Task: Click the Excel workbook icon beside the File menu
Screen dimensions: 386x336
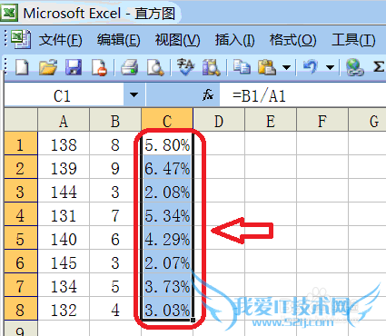Action: (x=21, y=39)
